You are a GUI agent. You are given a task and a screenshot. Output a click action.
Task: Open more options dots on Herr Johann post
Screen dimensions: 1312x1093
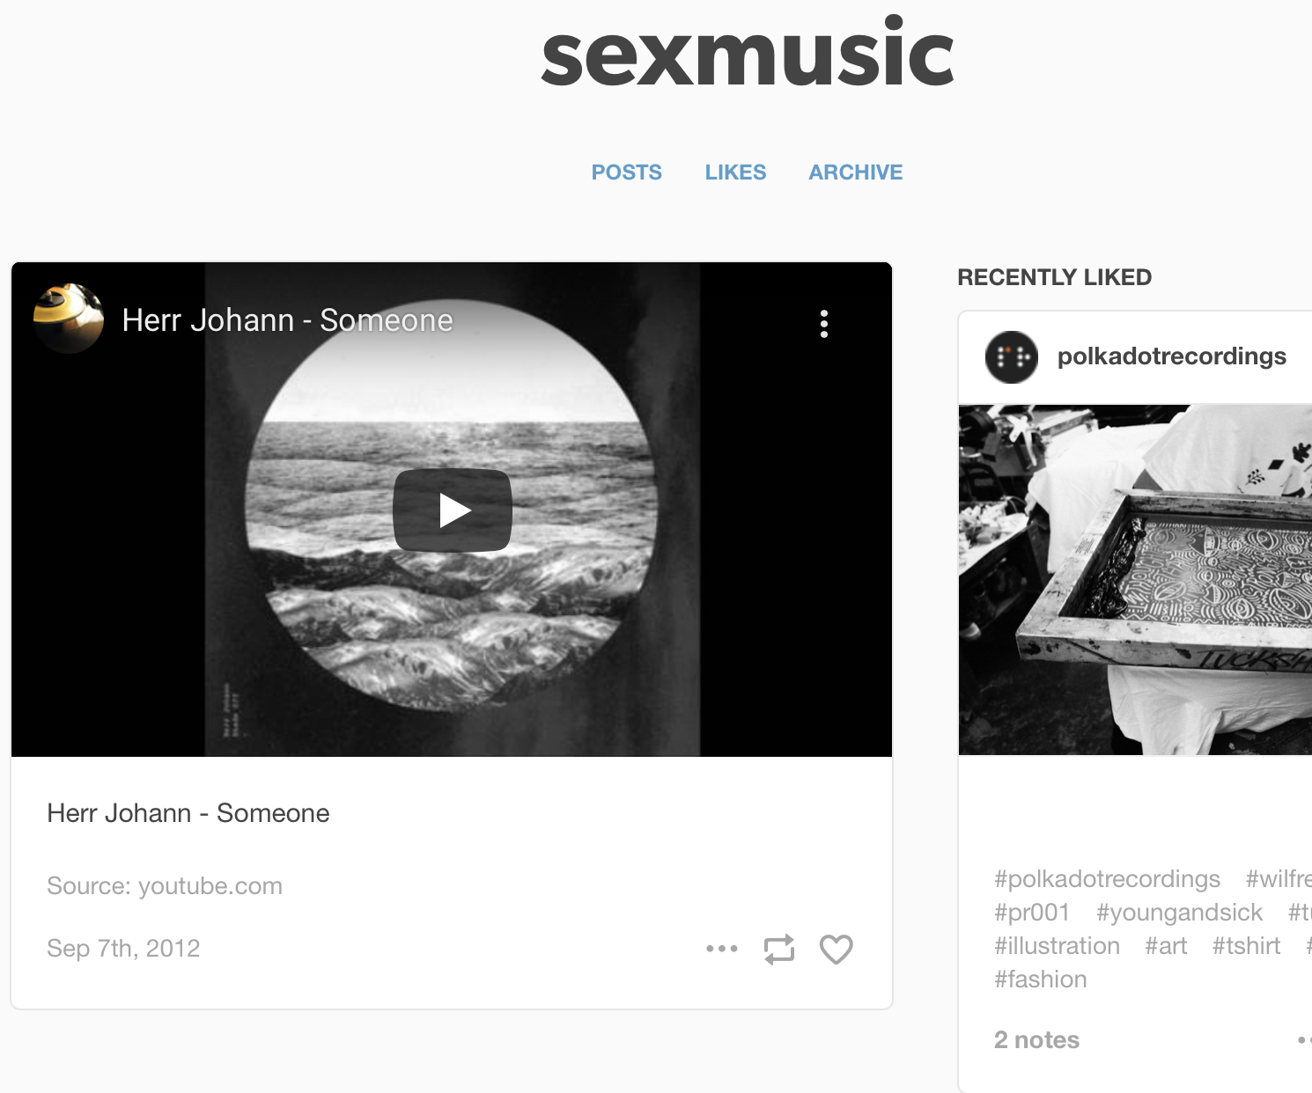click(x=722, y=949)
